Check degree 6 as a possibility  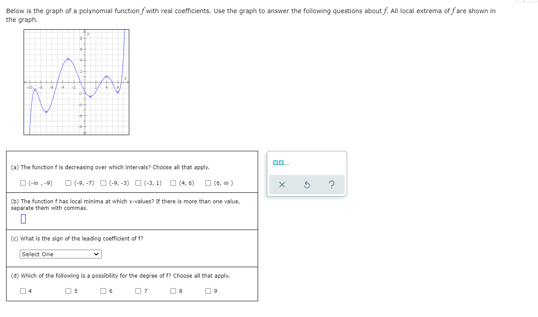(x=103, y=290)
